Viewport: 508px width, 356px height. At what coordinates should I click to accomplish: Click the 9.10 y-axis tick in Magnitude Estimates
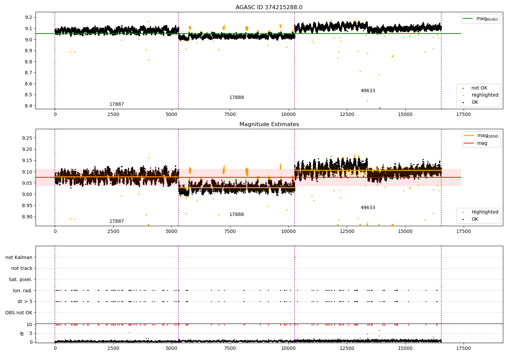click(x=27, y=172)
